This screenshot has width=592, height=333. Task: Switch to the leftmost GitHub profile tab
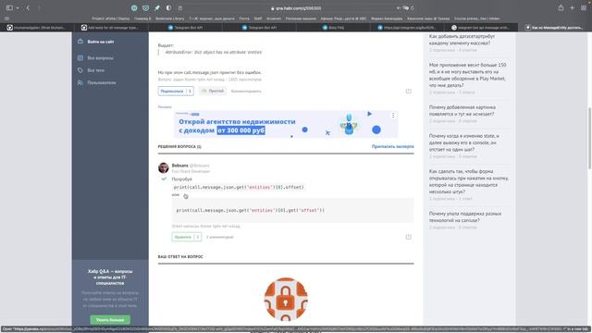coord(37,27)
